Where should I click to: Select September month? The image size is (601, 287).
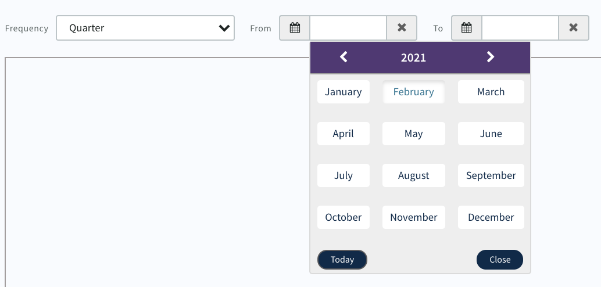click(491, 175)
